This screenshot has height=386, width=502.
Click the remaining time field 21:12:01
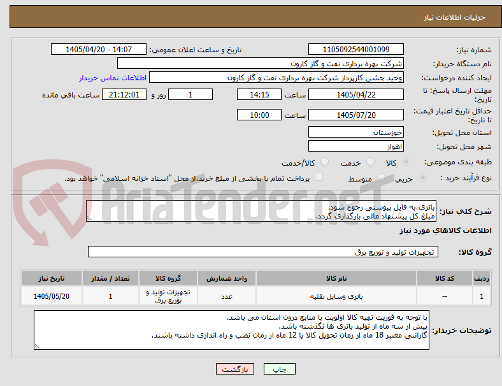(124, 94)
